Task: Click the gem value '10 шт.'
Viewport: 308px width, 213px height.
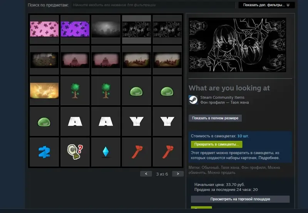Action: point(243,136)
